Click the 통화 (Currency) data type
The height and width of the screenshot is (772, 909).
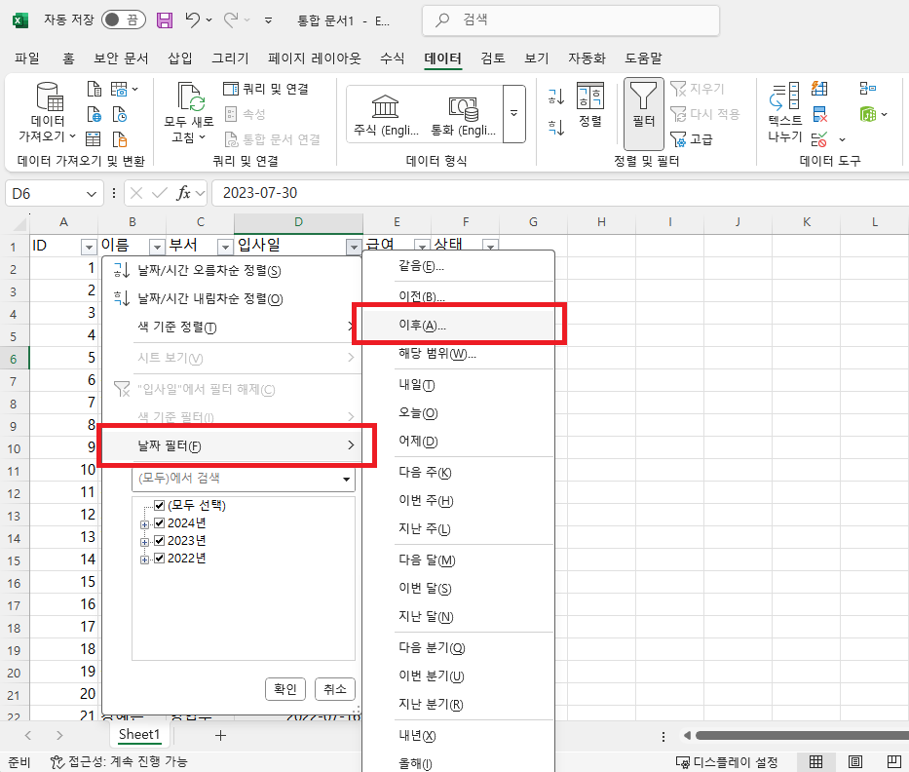point(458,112)
